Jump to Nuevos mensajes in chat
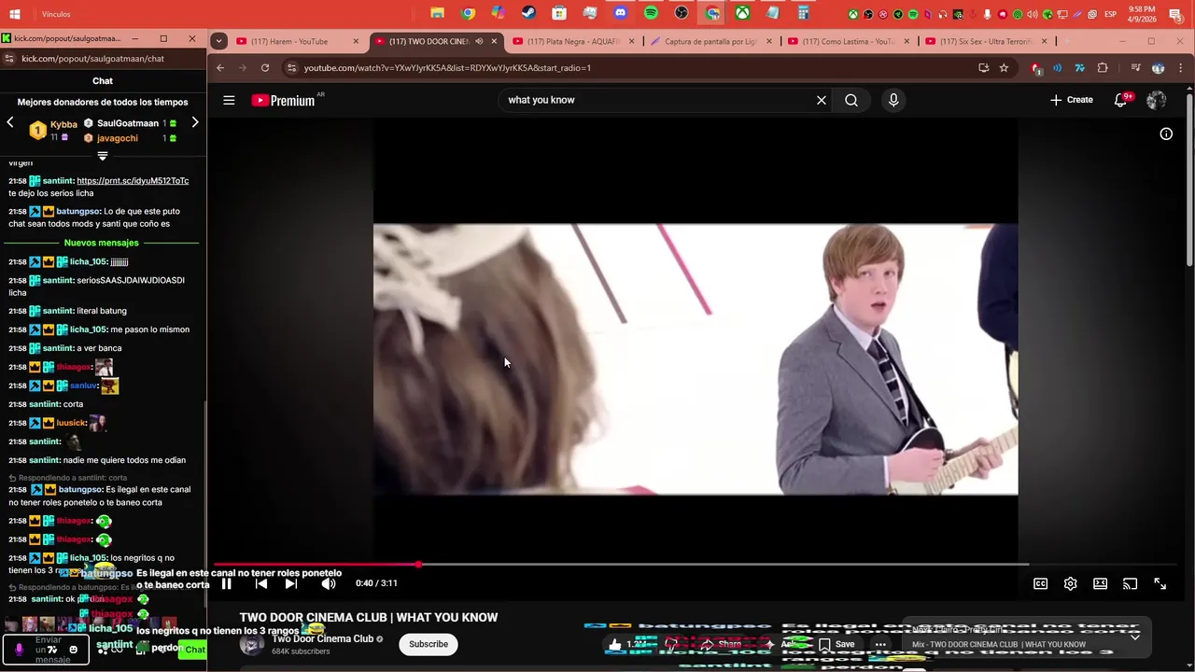 pyautogui.click(x=102, y=243)
